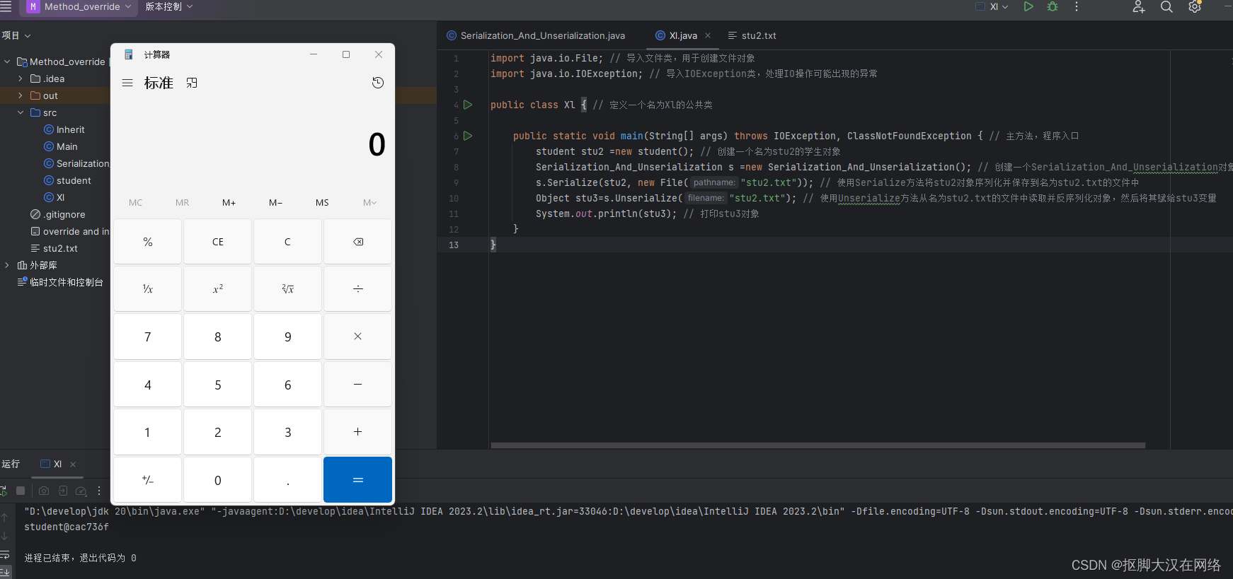Click Calculator M+ memory add
This screenshot has width=1233, height=579.
pos(229,203)
